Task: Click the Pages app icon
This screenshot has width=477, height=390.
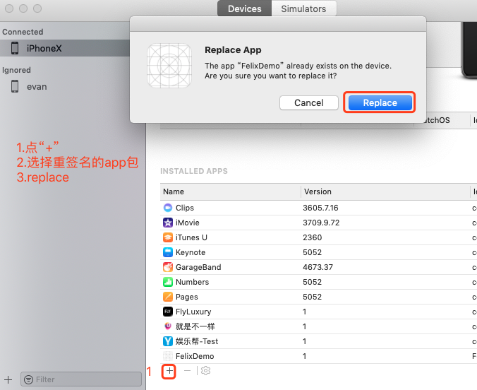Action: (x=168, y=297)
